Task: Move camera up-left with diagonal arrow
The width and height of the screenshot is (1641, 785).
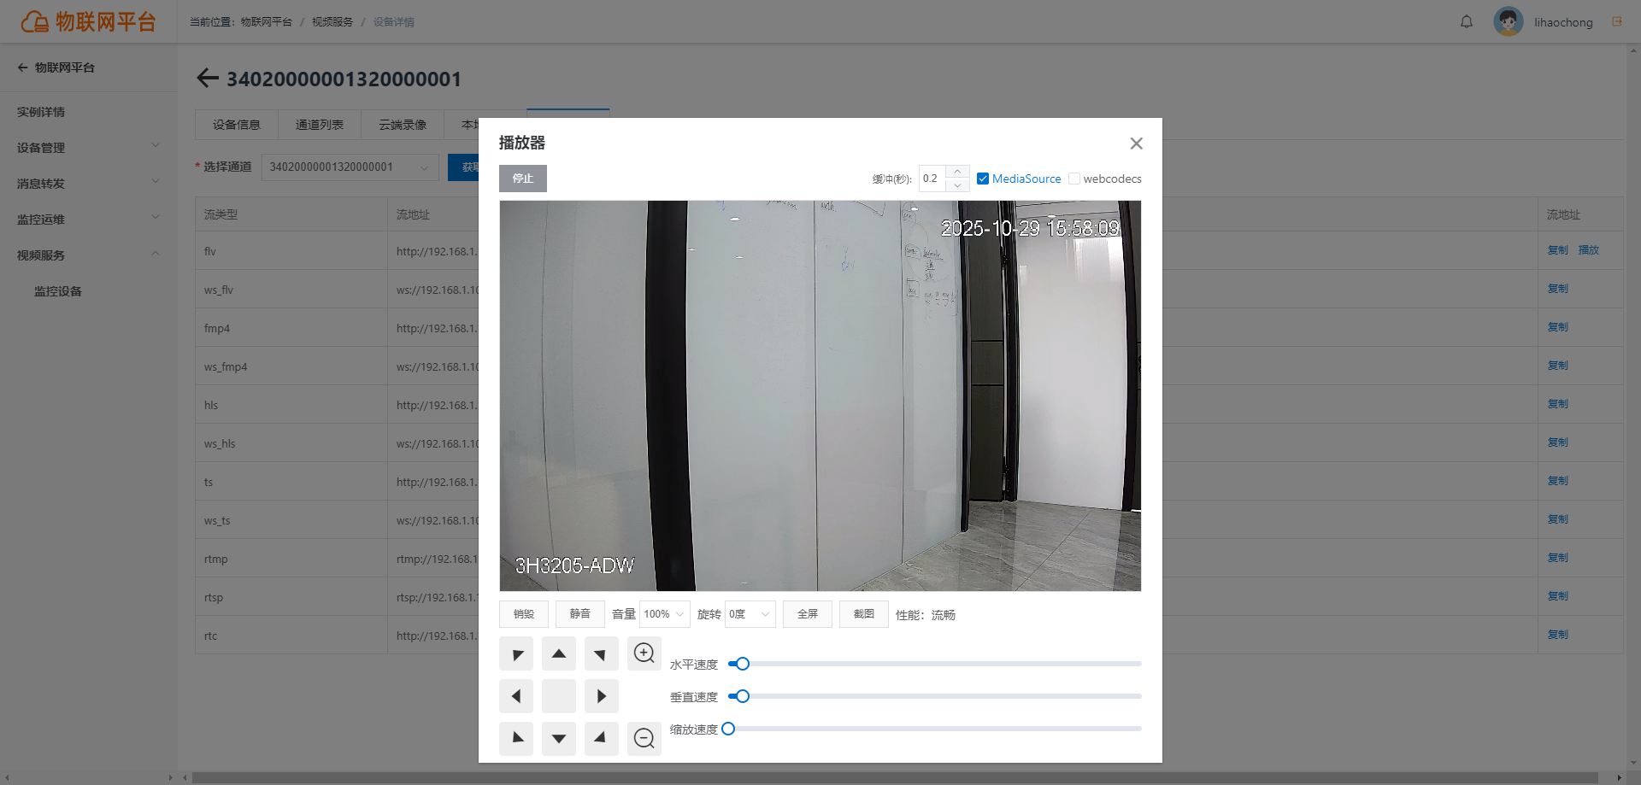Action: [x=516, y=653]
